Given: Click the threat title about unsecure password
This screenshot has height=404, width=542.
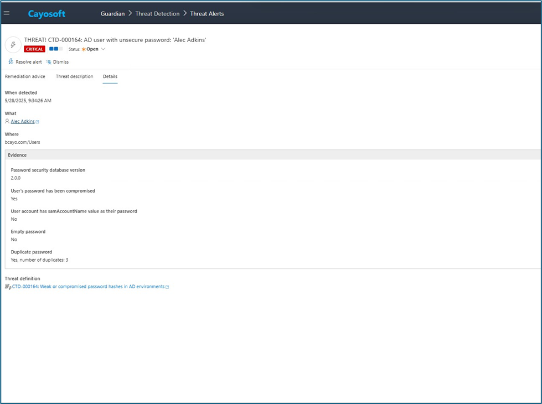Looking at the screenshot, I should click(115, 40).
